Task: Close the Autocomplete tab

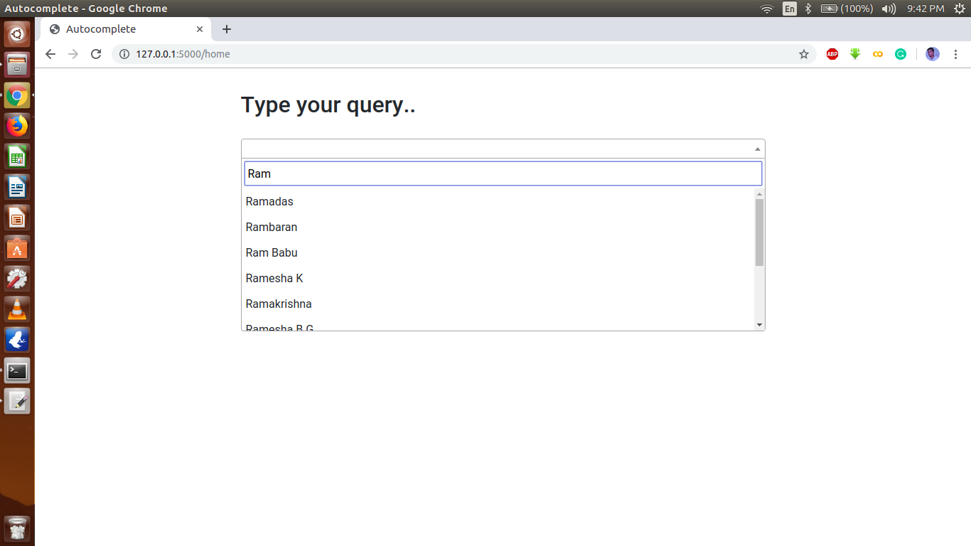Action: (200, 29)
